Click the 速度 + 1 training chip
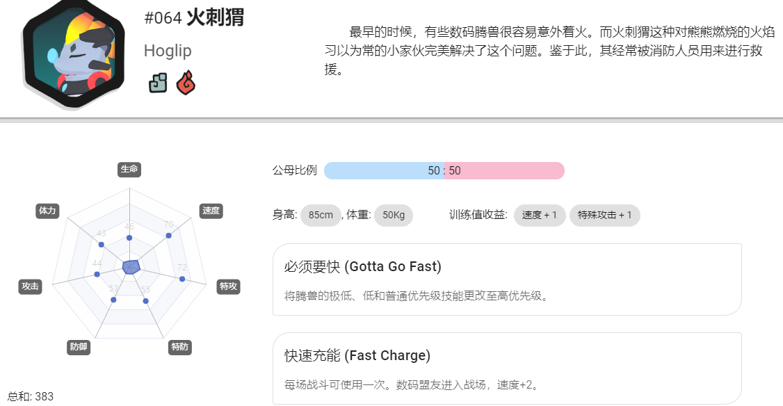Image resolution: width=783 pixels, height=406 pixels. [540, 216]
